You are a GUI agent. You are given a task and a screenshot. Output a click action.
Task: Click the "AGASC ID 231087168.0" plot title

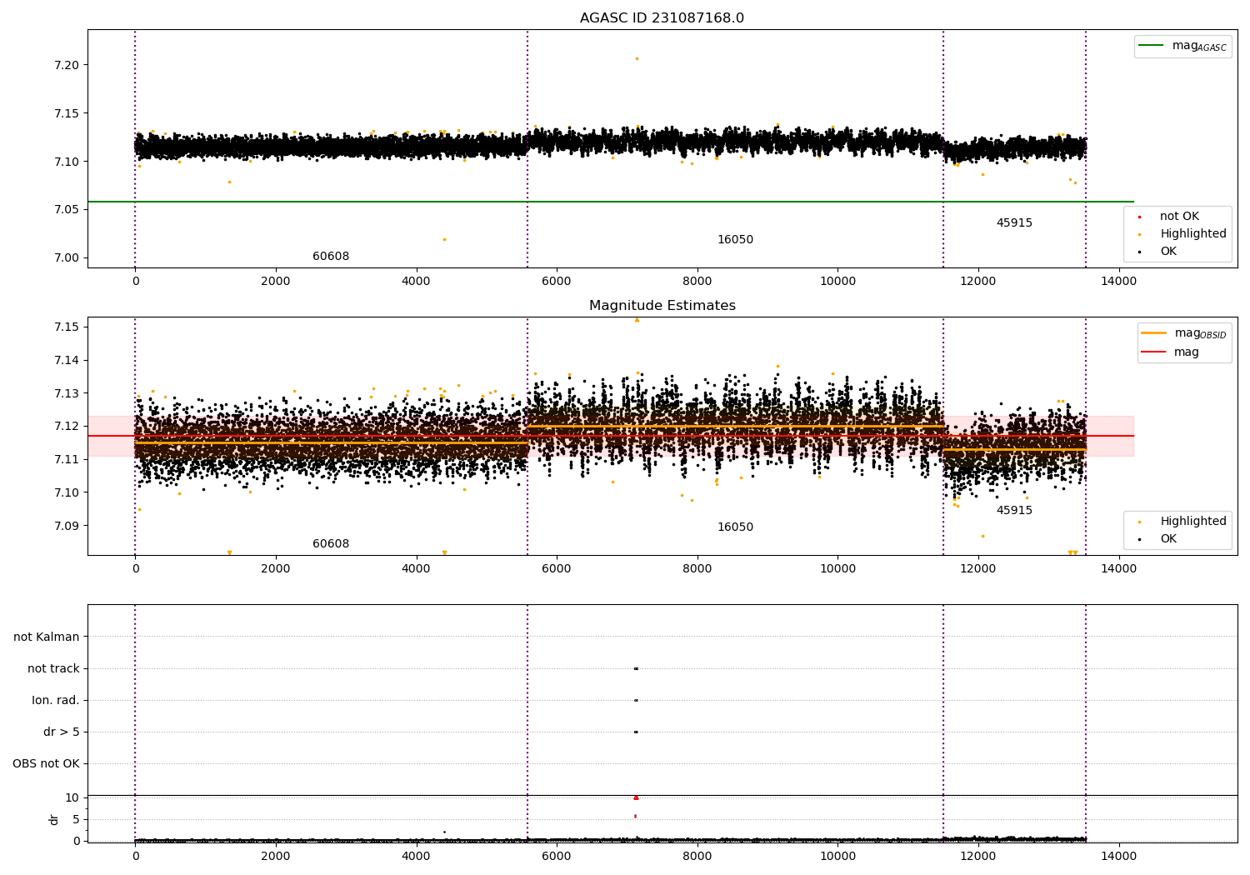coord(662,18)
